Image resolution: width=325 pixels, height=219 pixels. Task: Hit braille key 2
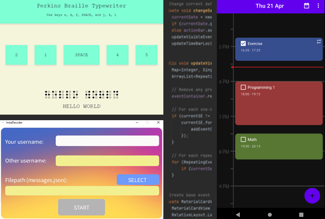[16, 55]
